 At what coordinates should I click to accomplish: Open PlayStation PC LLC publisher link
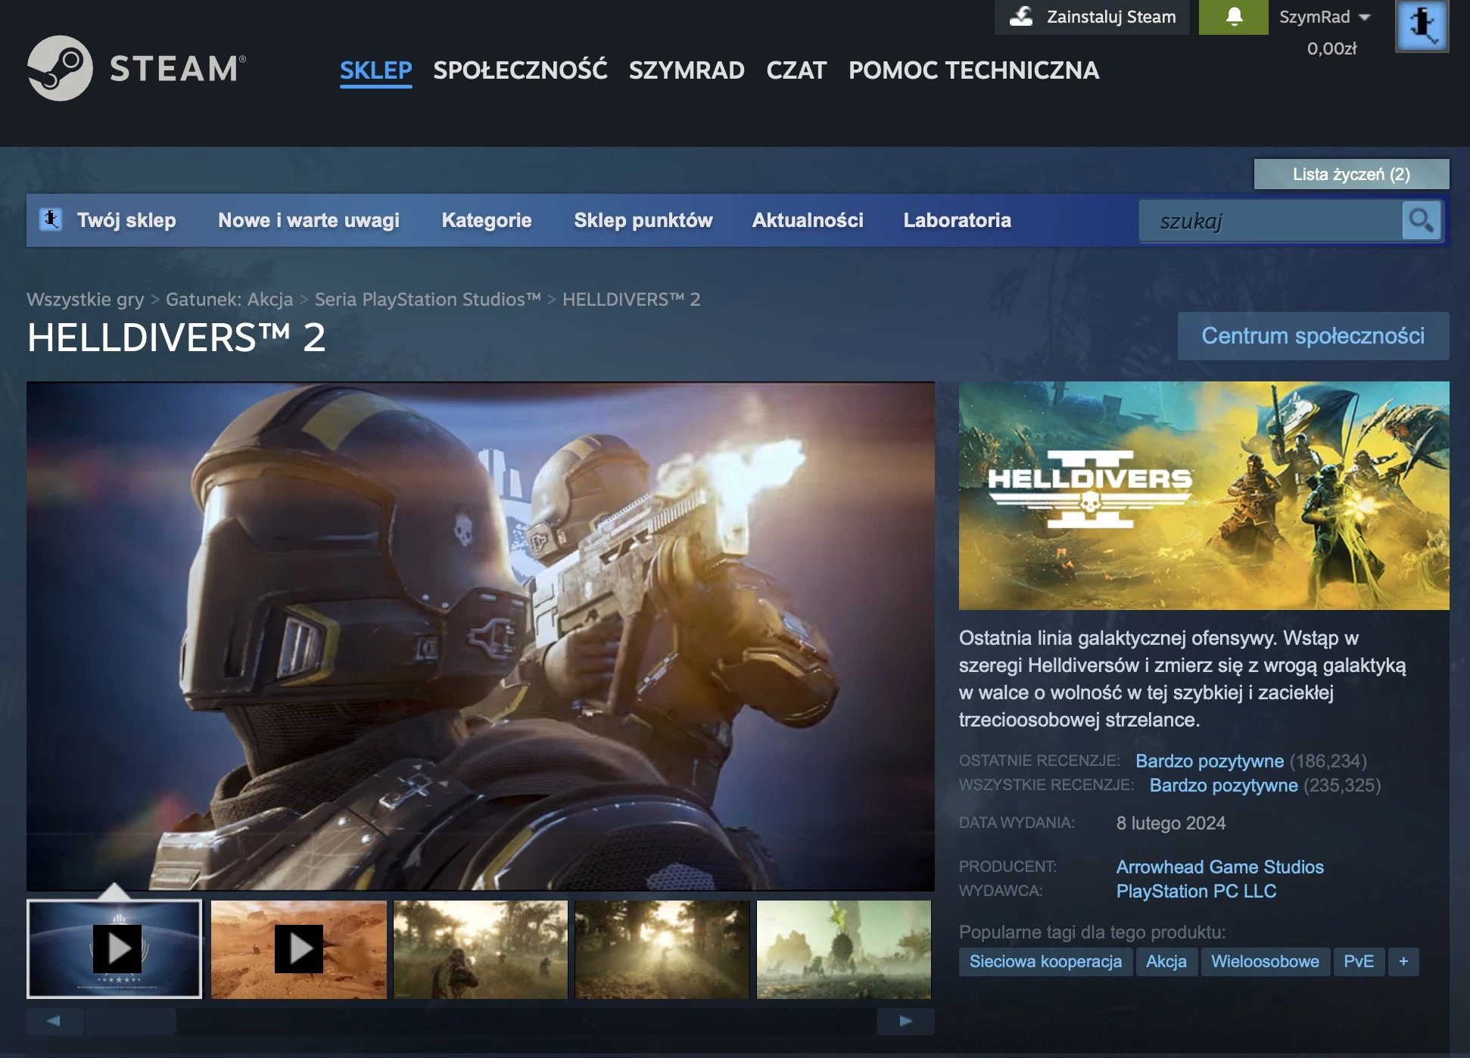coord(1196,892)
